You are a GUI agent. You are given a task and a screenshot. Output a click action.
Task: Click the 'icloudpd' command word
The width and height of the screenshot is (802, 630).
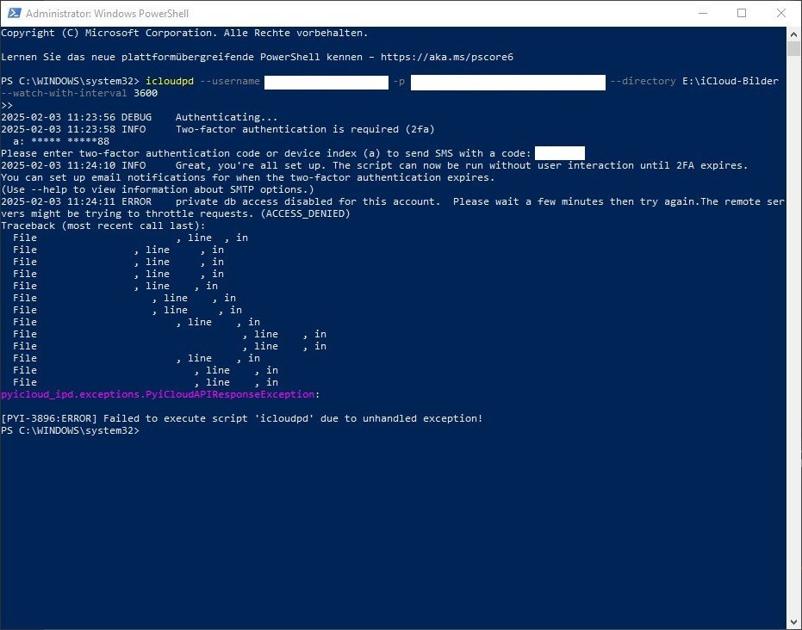coord(170,81)
